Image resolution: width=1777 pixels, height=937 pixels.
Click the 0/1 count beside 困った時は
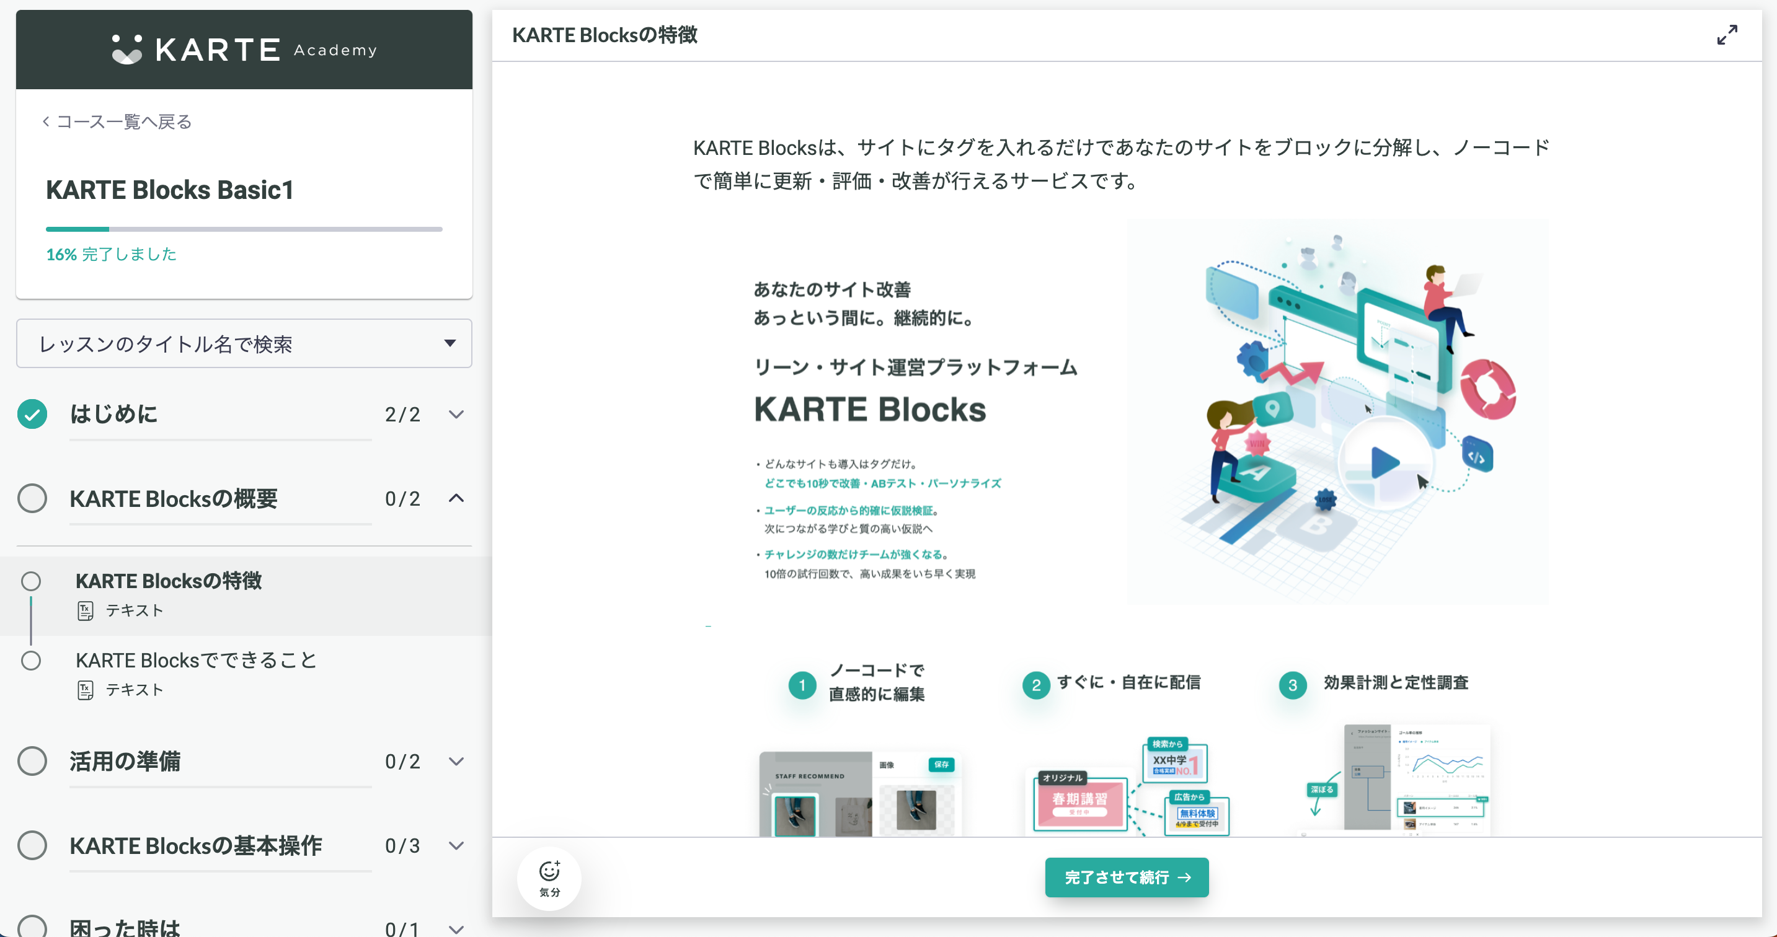click(403, 928)
